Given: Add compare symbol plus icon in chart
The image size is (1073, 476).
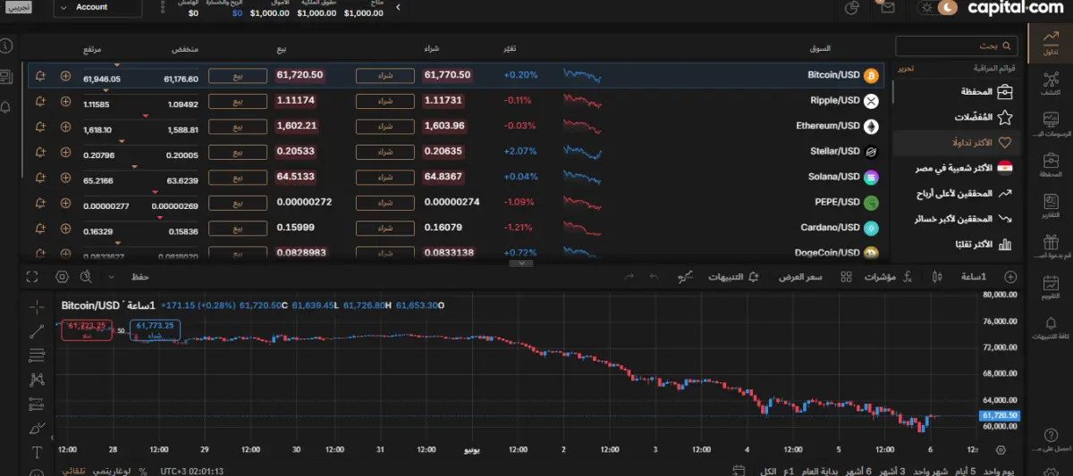Looking at the screenshot, I should (1010, 277).
